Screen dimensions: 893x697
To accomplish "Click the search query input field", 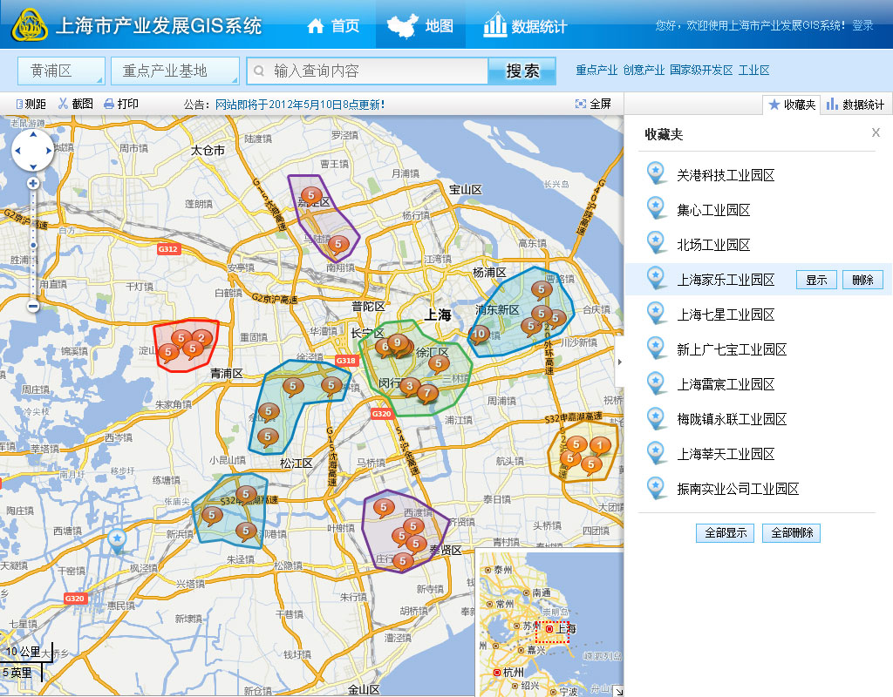I will coord(375,71).
